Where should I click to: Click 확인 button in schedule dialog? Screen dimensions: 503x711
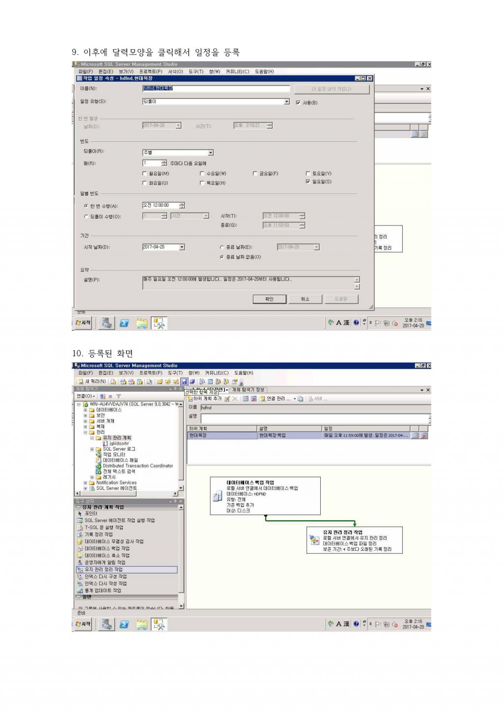(269, 299)
